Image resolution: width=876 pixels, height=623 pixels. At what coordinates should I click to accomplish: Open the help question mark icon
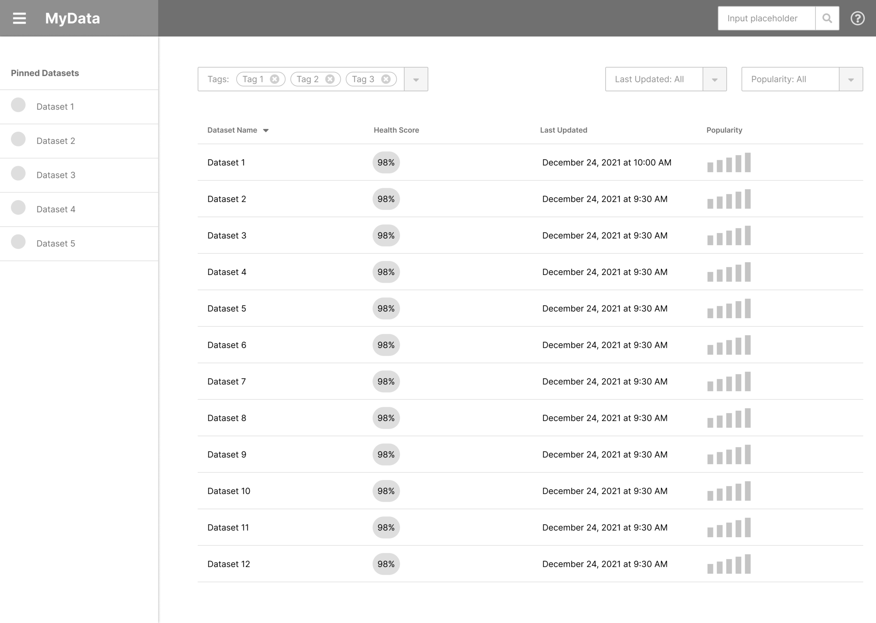[857, 19]
